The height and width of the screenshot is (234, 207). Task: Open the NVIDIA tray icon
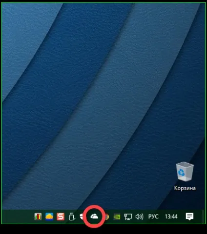(x=117, y=216)
